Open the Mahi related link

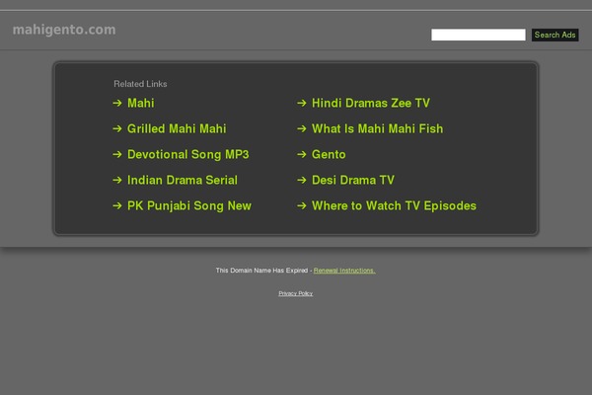141,103
